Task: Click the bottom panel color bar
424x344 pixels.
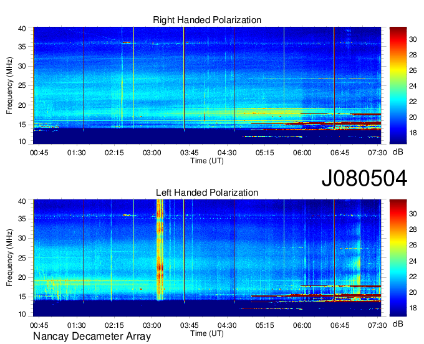Action: click(398, 258)
